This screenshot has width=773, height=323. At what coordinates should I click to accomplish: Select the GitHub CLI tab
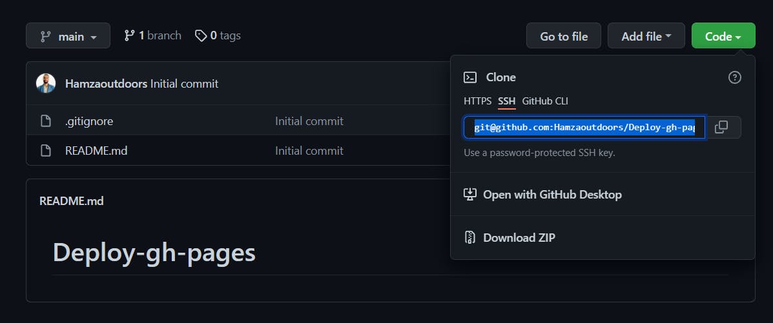pos(545,101)
